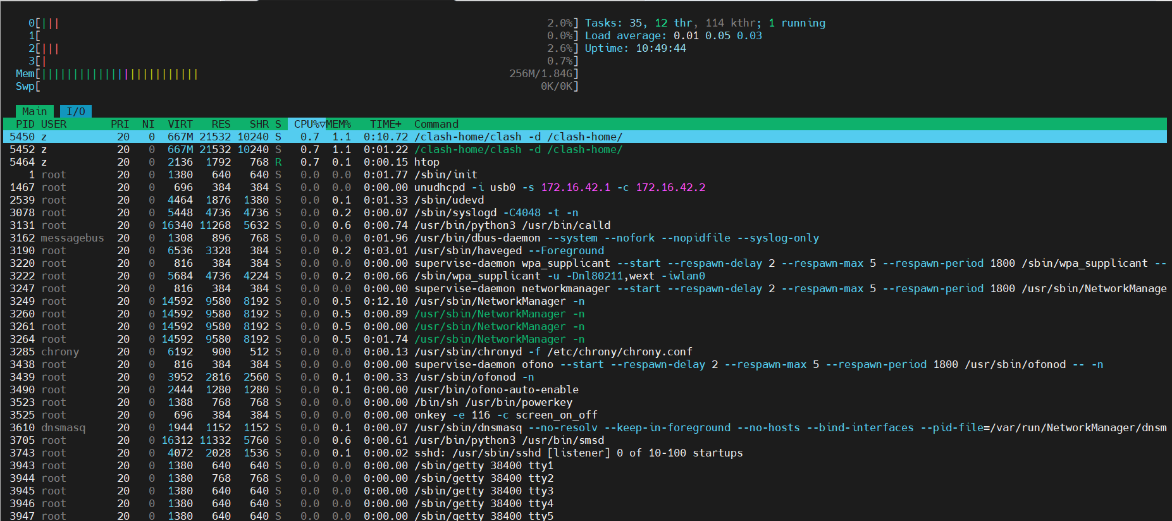Select /usr/sbin/ofonod row PID 3439
This screenshot has width=1172, height=521.
(x=585, y=377)
